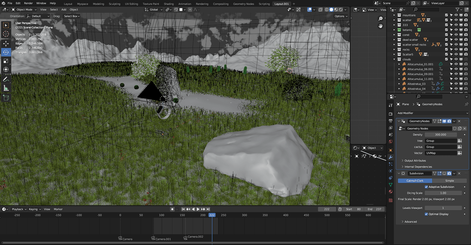The height and width of the screenshot is (245, 471).
Task: Activate the Rotate tool
Action: pyautogui.click(x=6, y=52)
